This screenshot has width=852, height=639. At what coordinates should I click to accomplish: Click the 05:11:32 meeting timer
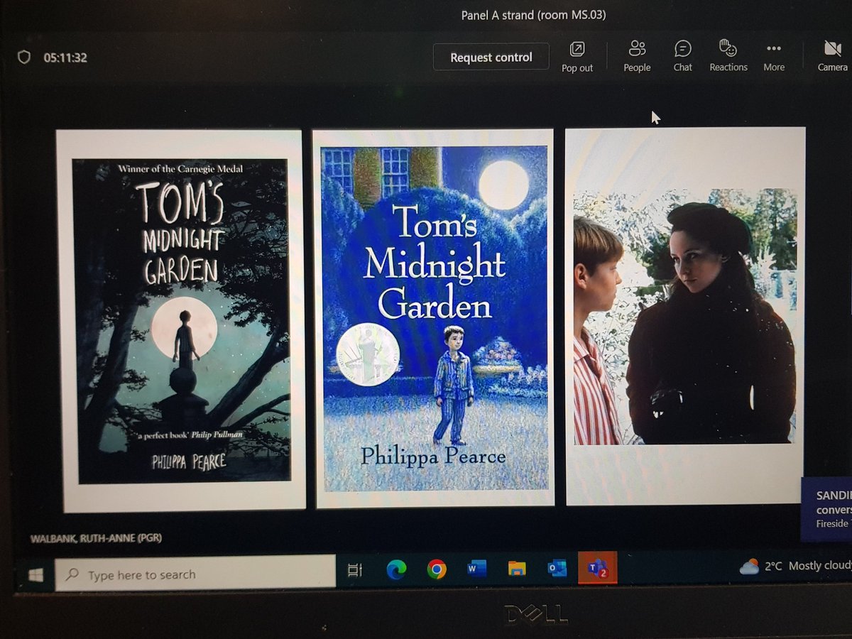(x=65, y=58)
